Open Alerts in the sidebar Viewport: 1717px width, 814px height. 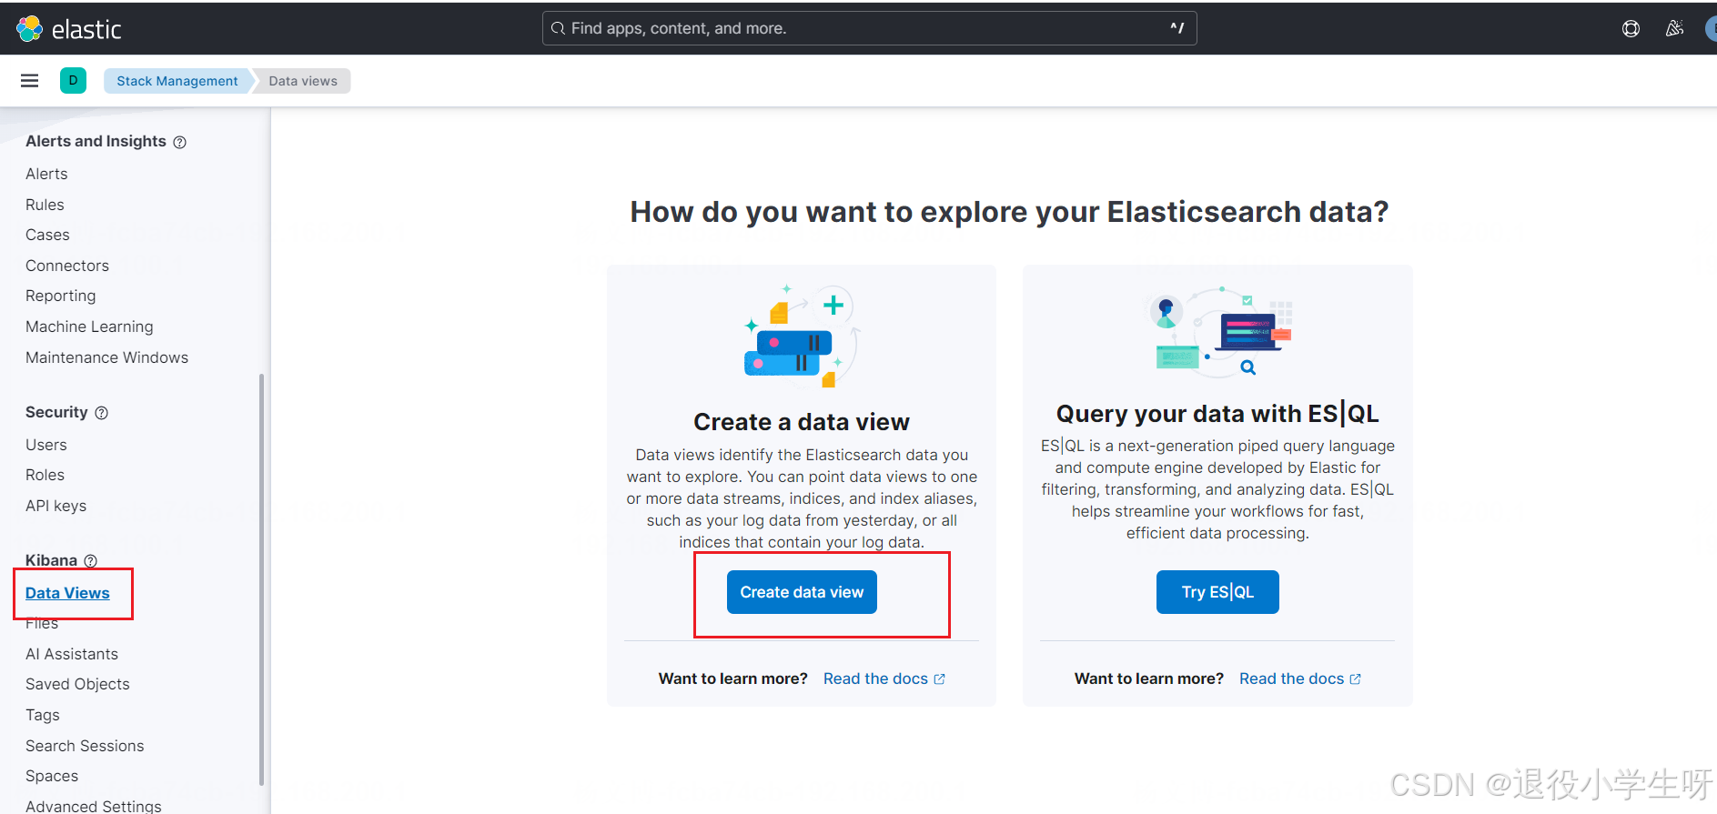coord(46,174)
